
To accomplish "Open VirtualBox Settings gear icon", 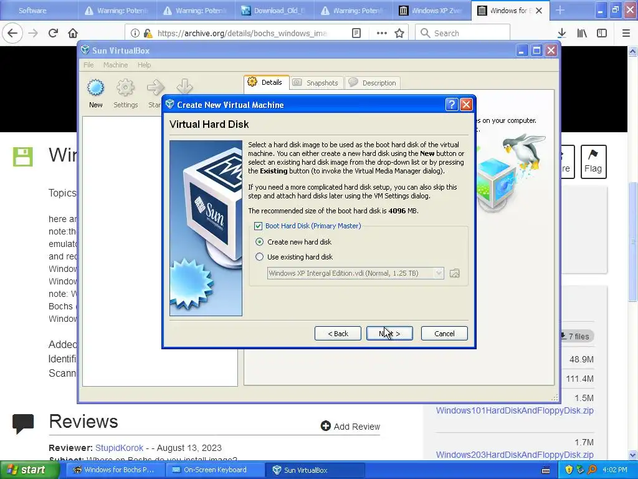I will tap(125, 87).
